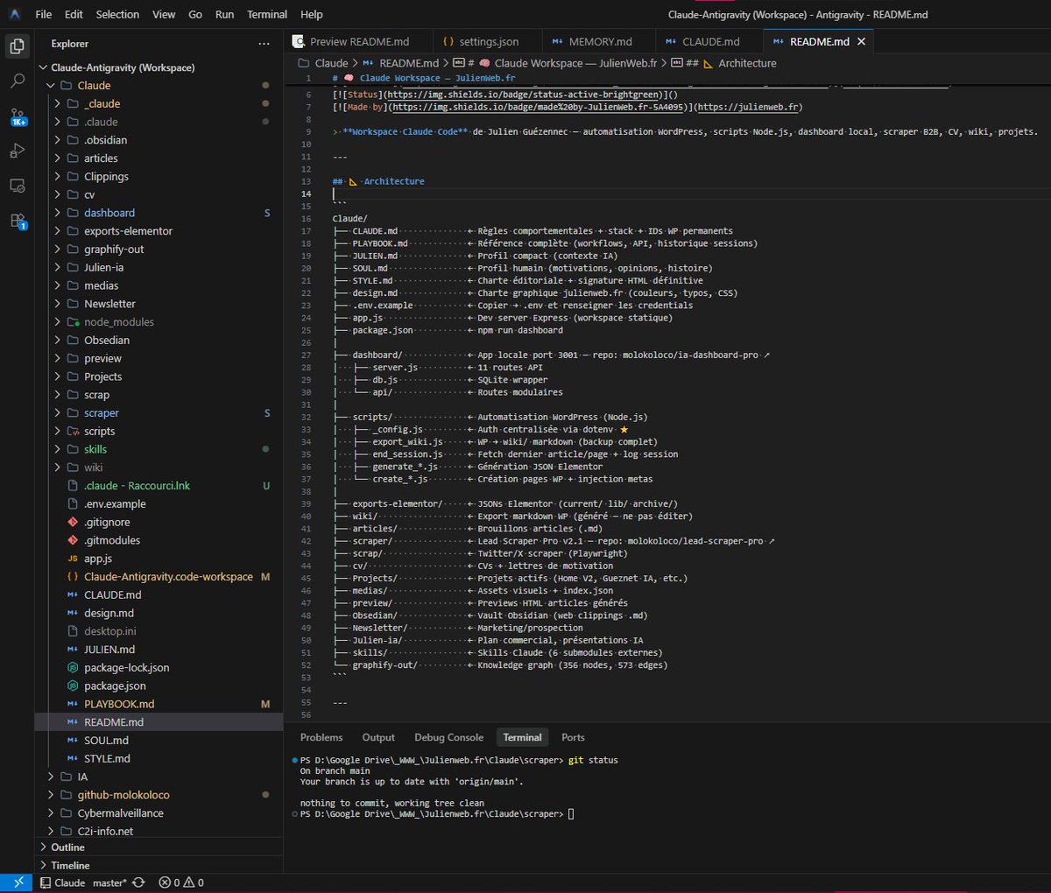Screen dimensions: 1051x893
Task: Expand the Cybermalveillance folder
Action: coord(159,813)
